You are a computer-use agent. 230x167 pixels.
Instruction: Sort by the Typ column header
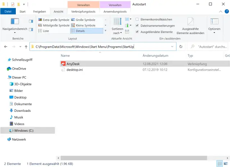190,56
